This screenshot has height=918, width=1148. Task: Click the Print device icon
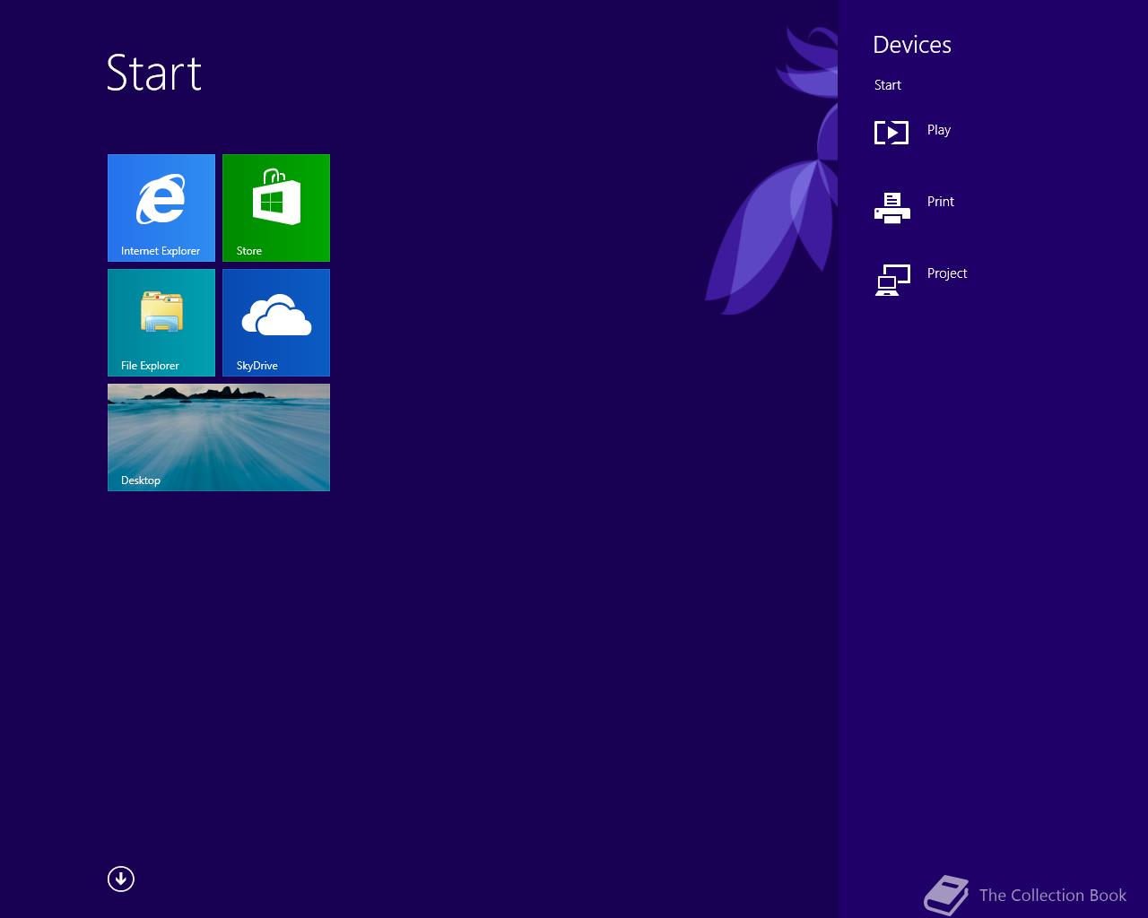(x=891, y=208)
